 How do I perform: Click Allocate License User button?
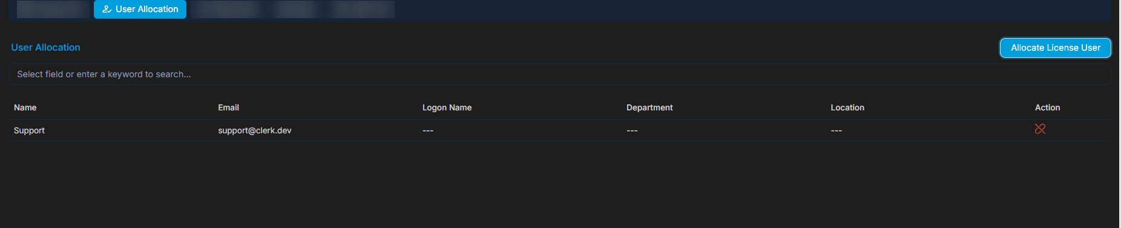(x=1055, y=48)
